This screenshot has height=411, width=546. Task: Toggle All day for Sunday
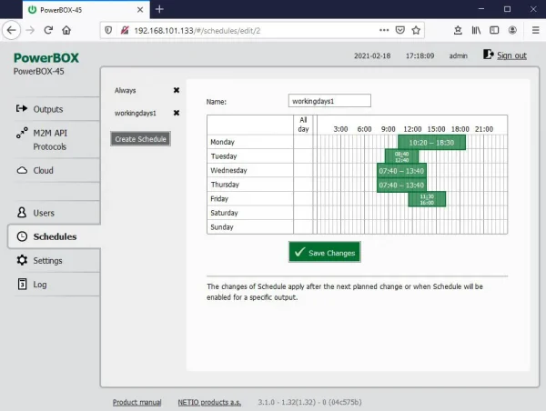click(303, 227)
